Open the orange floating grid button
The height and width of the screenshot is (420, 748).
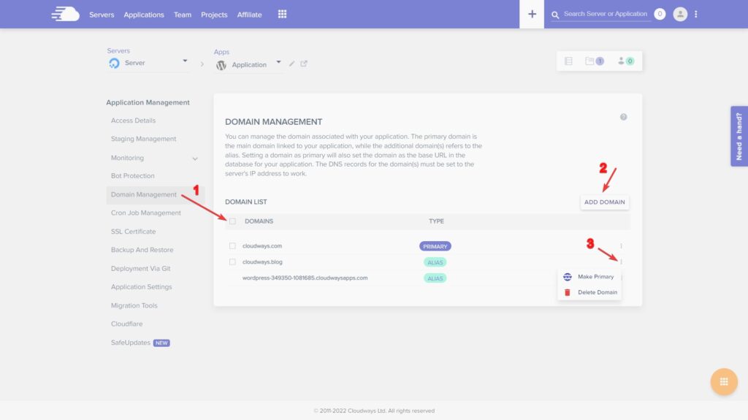click(x=724, y=381)
